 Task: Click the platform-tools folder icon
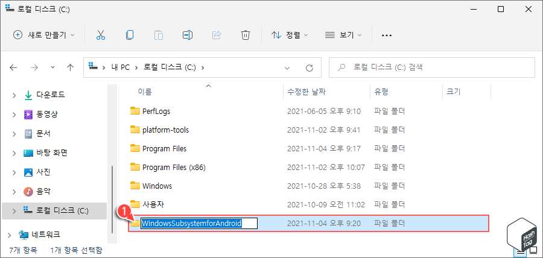point(135,130)
